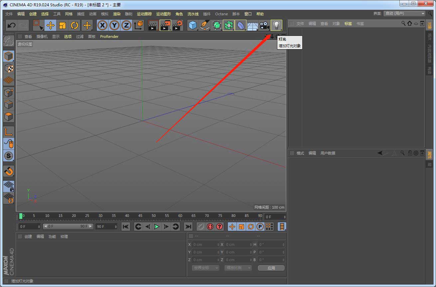
Task: Open the 窗口 menu
Action: coord(248,14)
